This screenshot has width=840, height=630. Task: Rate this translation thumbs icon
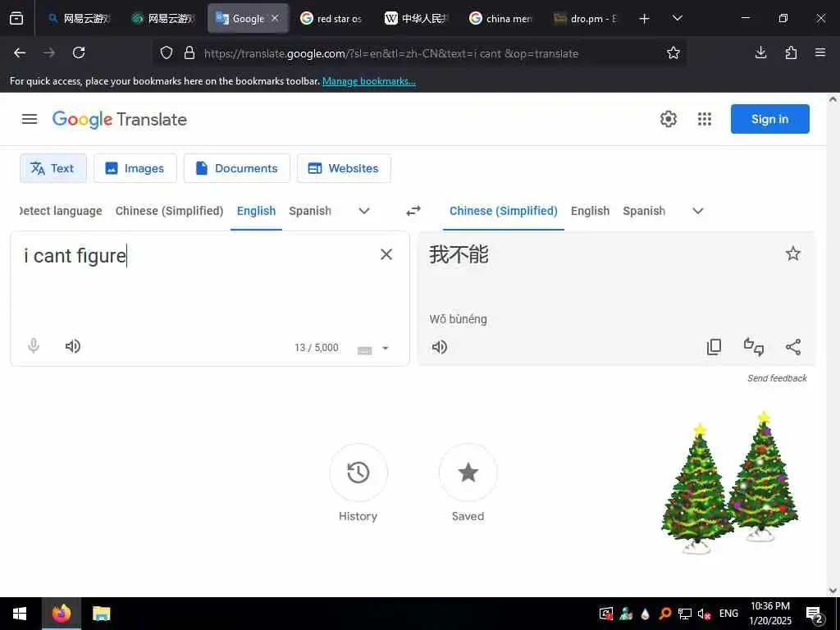[754, 347]
